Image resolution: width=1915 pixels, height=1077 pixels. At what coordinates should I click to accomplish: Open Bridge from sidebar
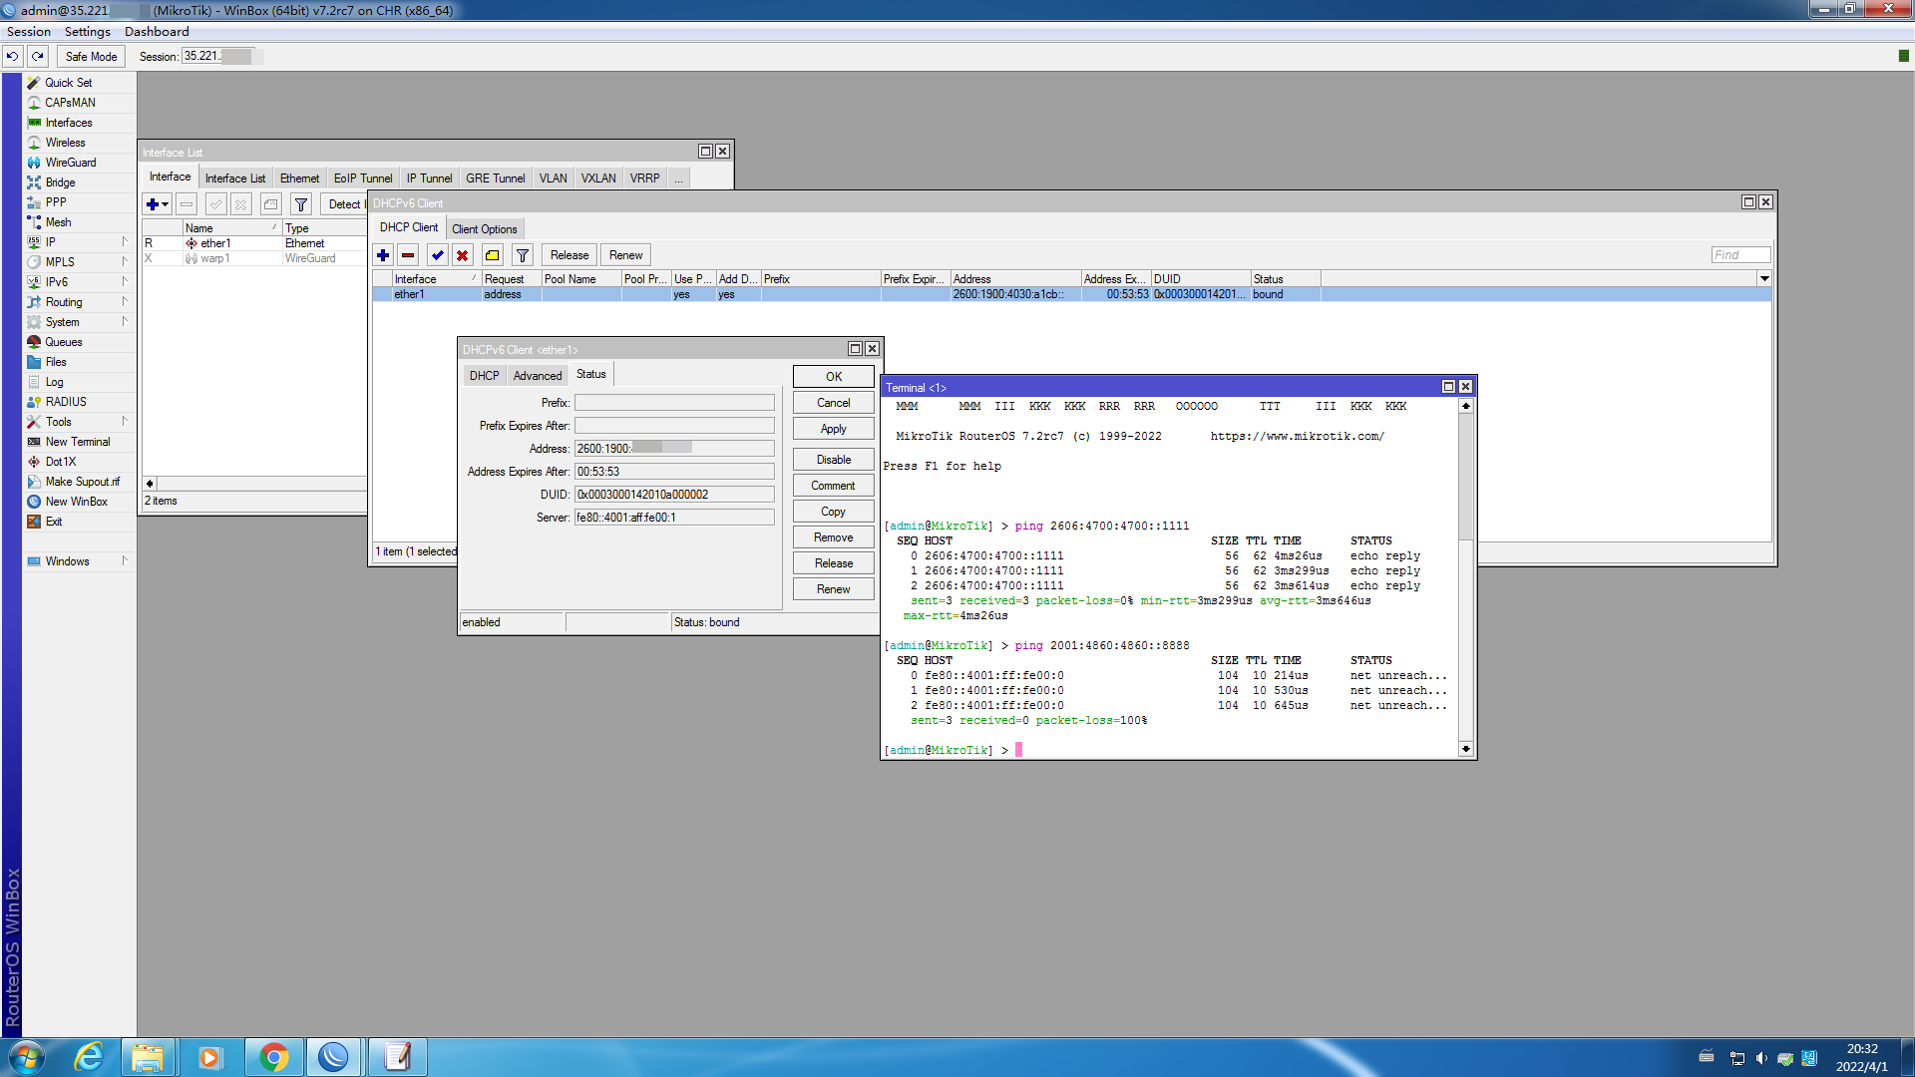click(60, 182)
